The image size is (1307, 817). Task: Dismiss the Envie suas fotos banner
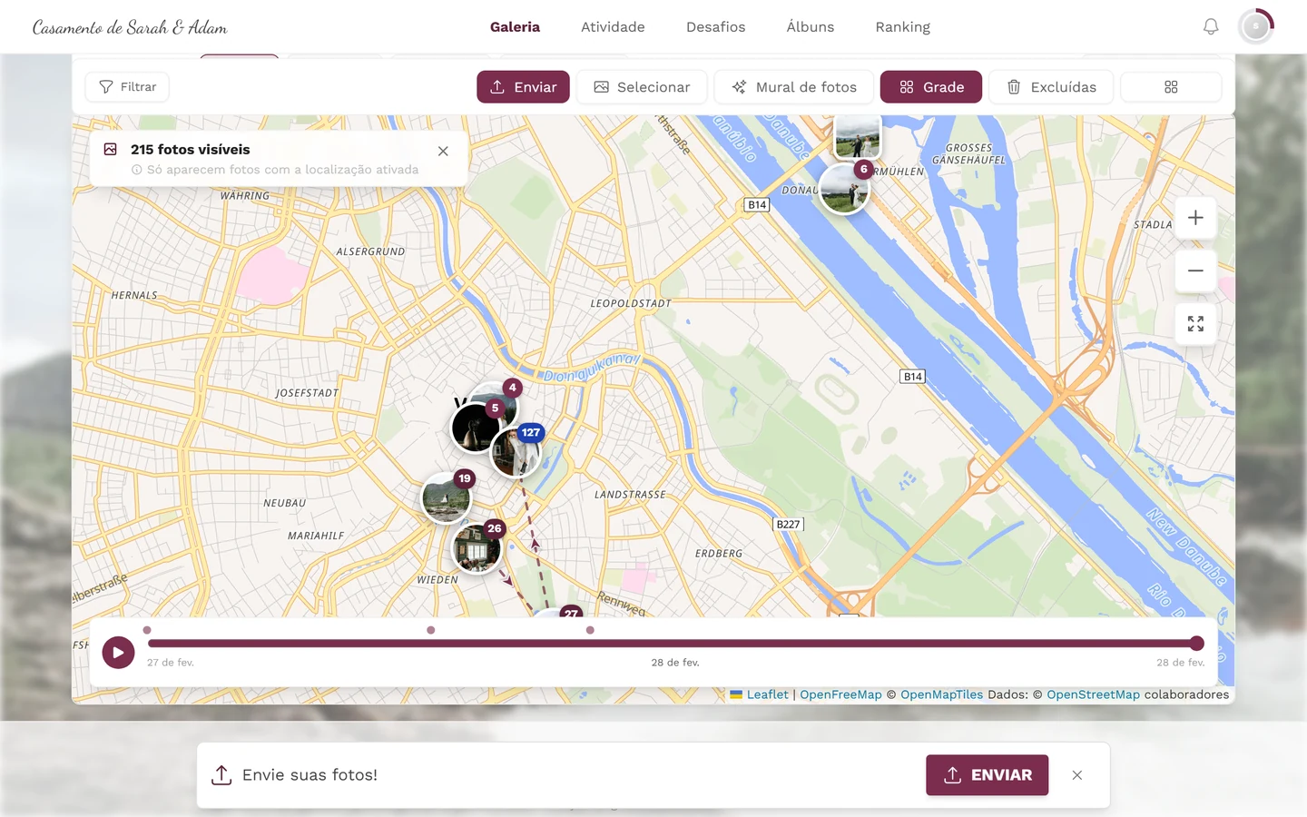pos(1077,775)
